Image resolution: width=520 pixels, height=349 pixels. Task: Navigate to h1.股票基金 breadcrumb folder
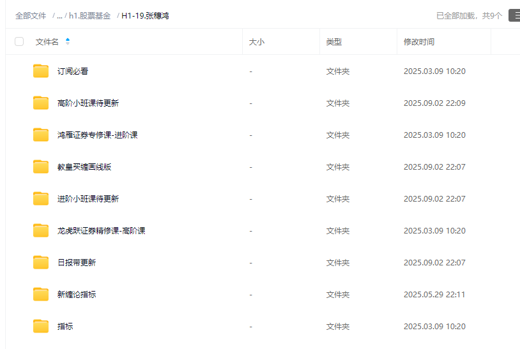pyautogui.click(x=89, y=16)
